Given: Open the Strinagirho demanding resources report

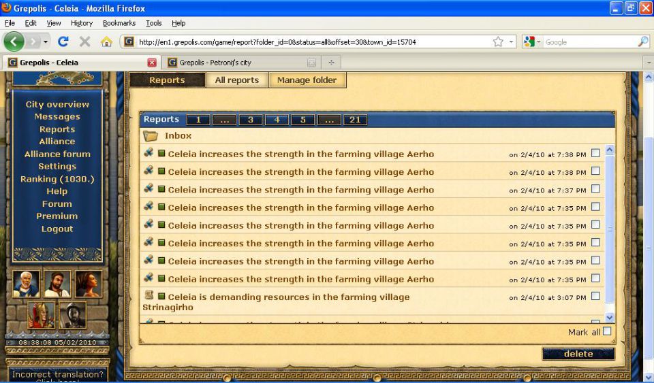Looking at the screenshot, I should (x=276, y=302).
